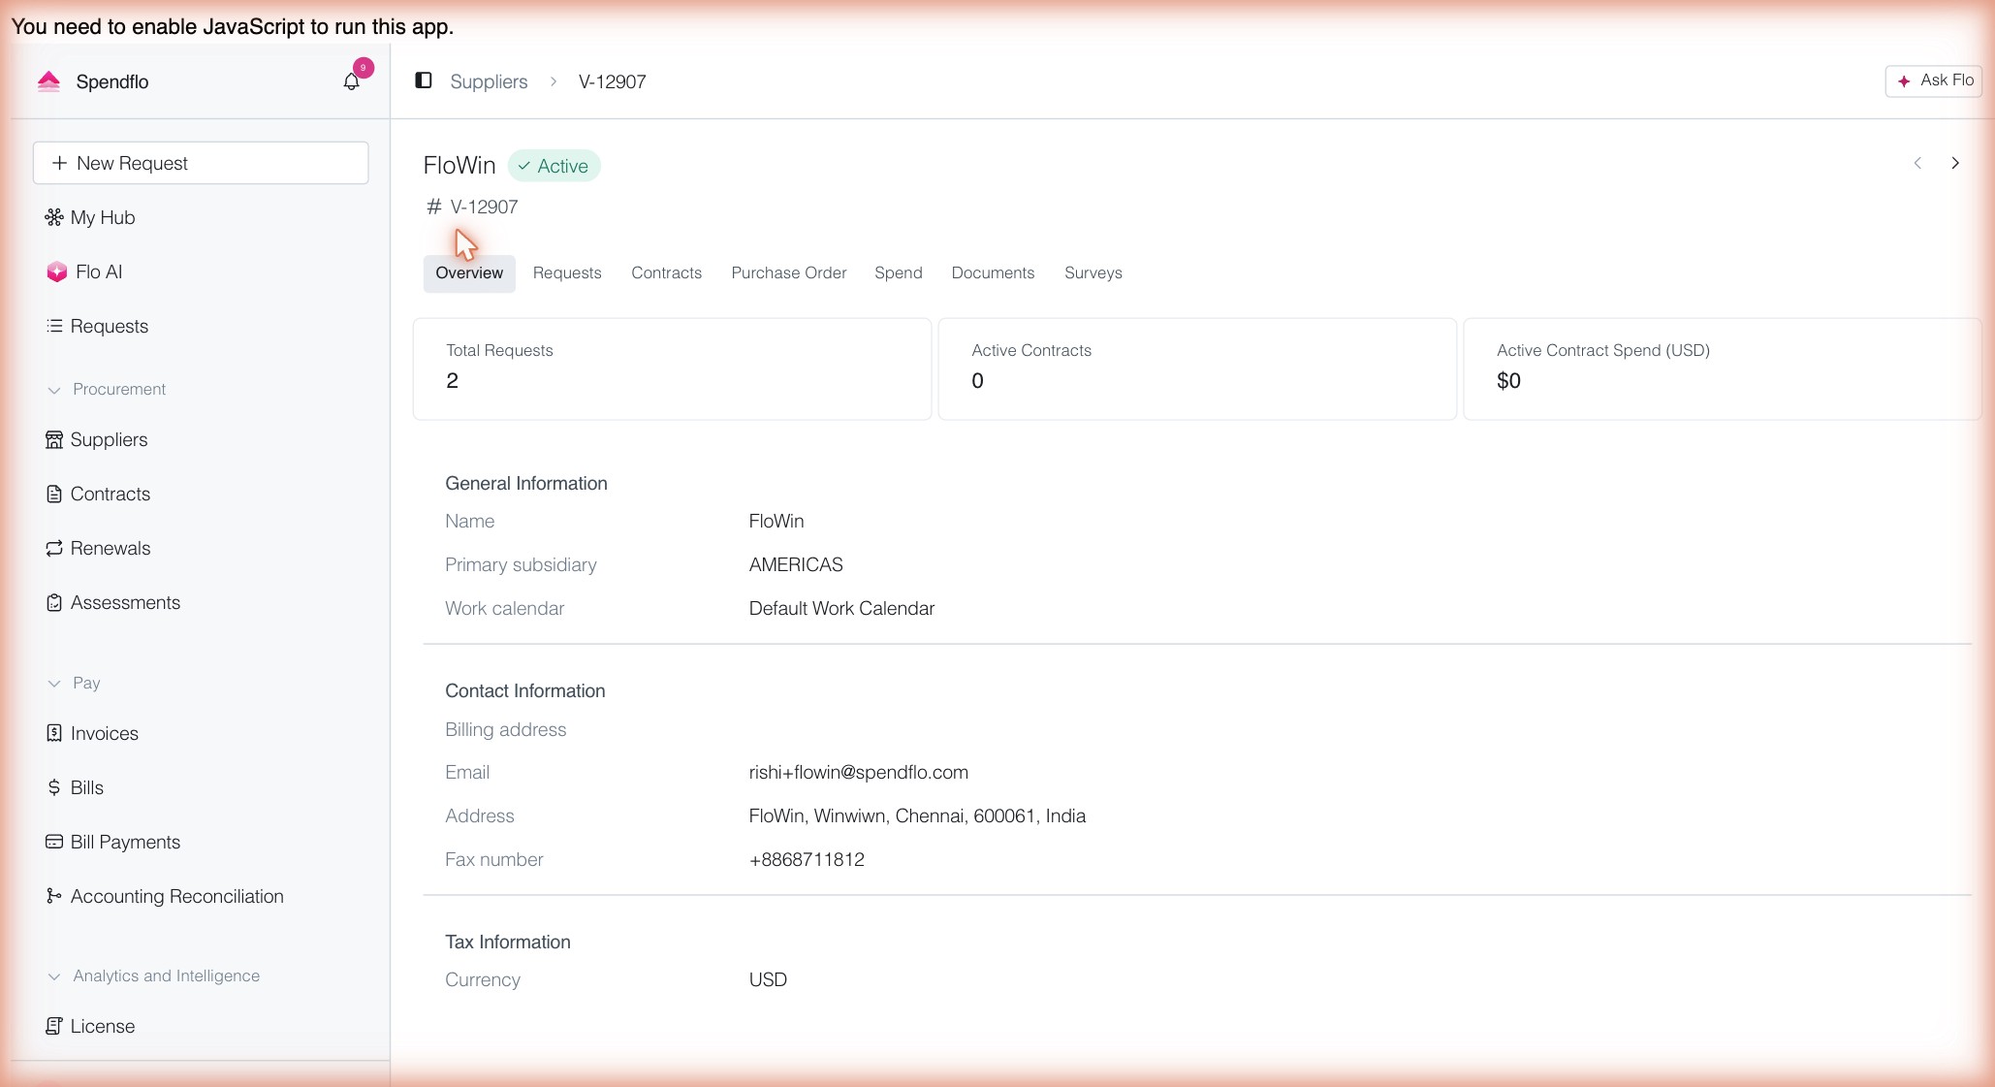This screenshot has height=1087, width=1995.
Task: Click the Spendflo logo icon
Action: [x=48, y=81]
